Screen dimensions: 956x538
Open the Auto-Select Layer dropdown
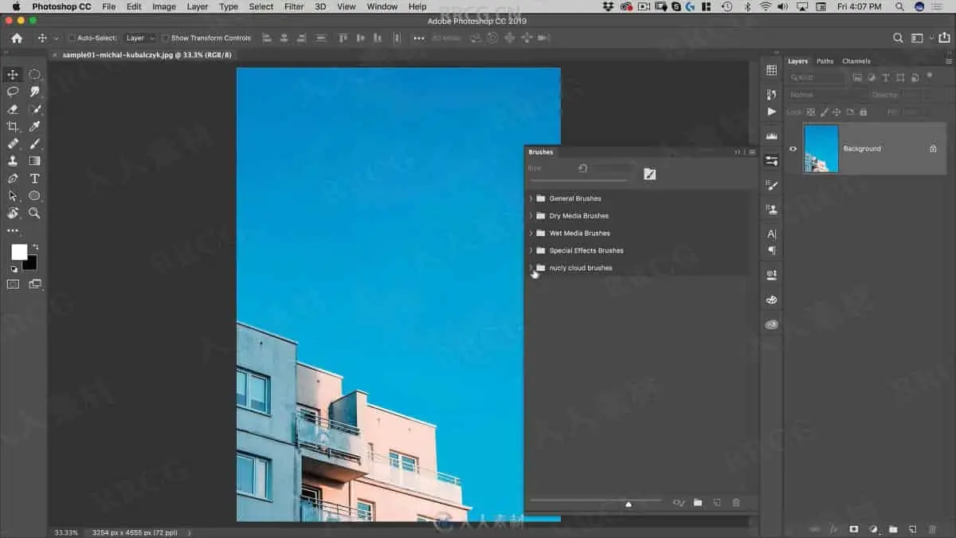pyautogui.click(x=140, y=38)
